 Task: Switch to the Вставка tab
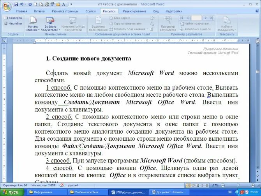[39, 11]
